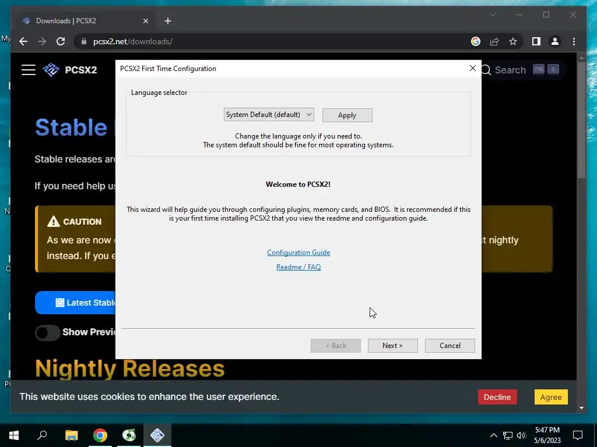Screen dimensions: 597x447
Task: Reload the page in Chrome
Action: (61, 41)
